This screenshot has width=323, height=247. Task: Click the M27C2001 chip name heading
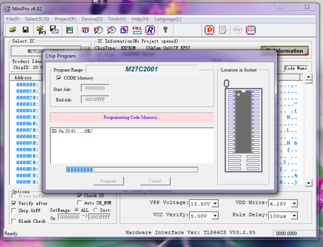(x=141, y=69)
